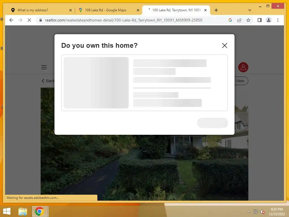Share this page icon
The image size is (289, 217).
click(x=239, y=20)
